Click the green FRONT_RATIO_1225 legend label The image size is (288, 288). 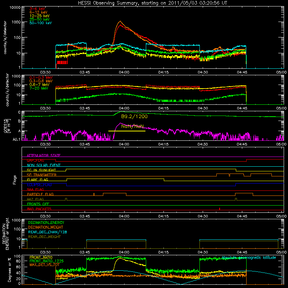(x=46, y=261)
